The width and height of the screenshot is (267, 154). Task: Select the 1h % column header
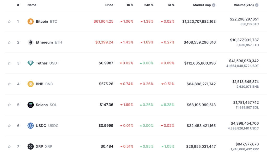pyautogui.click(x=130, y=5)
